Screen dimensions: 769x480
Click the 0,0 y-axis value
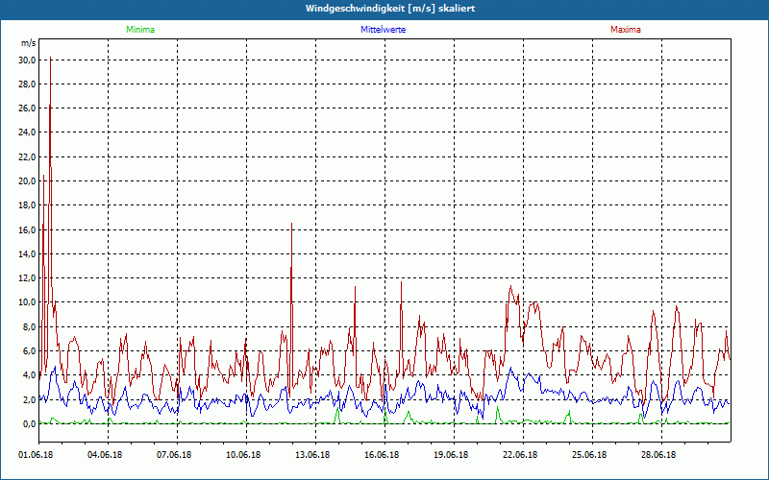30,423
